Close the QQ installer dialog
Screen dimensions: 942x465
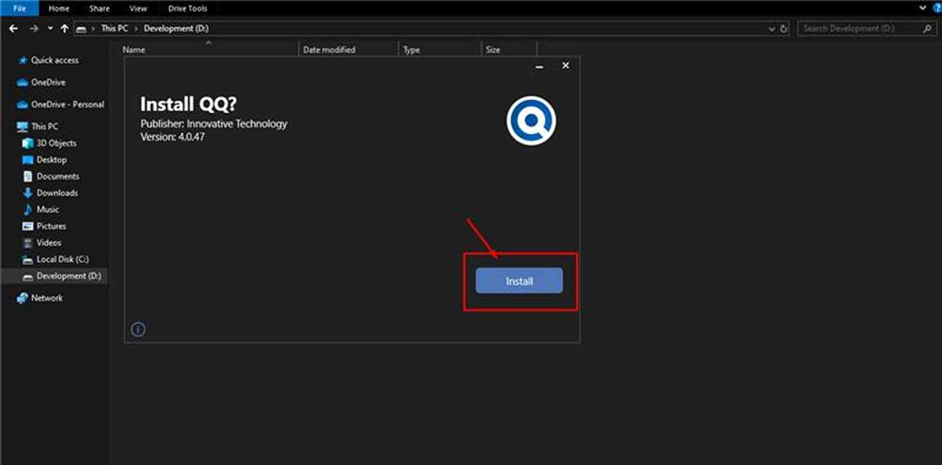565,66
